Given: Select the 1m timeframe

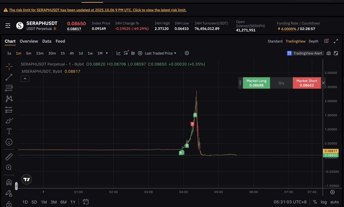Looking at the screenshot, I should [18, 53].
